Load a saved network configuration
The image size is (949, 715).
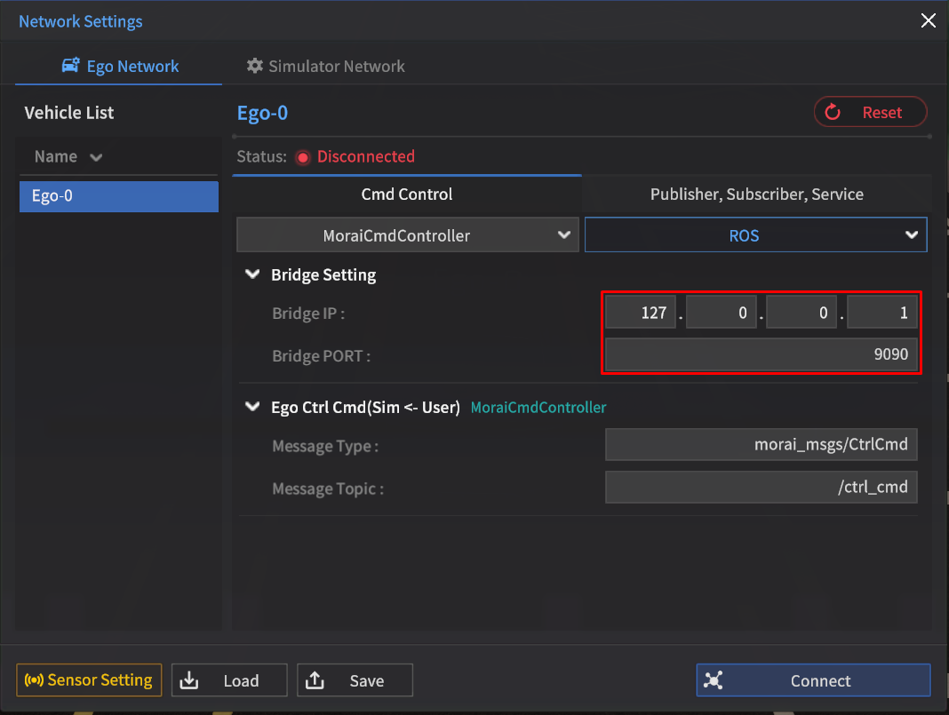pyautogui.click(x=229, y=681)
